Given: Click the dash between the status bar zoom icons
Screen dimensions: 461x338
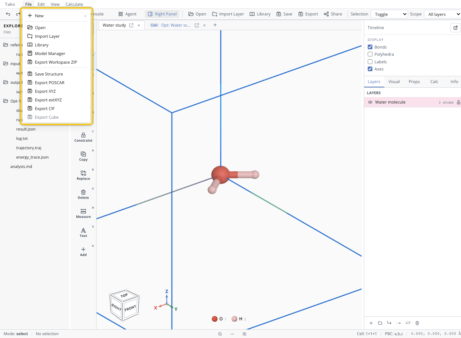Looking at the screenshot, I should 232,334.
